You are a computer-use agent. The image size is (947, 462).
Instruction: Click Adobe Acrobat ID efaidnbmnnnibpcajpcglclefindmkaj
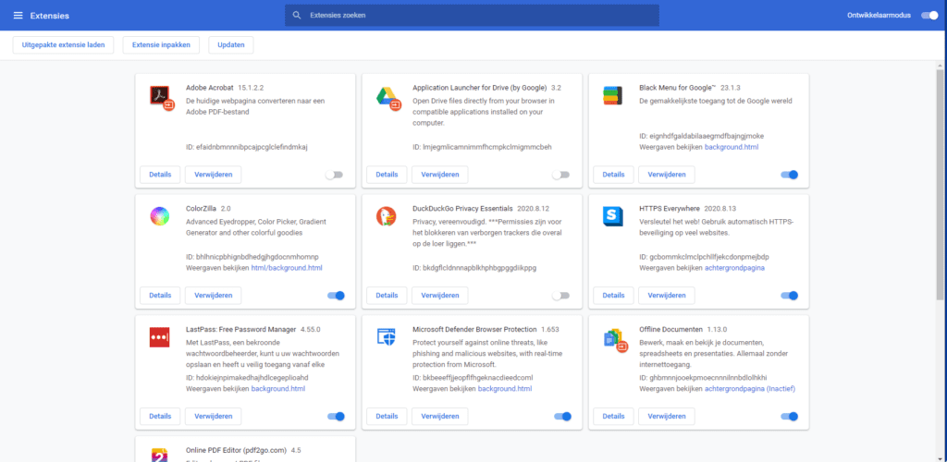(x=247, y=147)
